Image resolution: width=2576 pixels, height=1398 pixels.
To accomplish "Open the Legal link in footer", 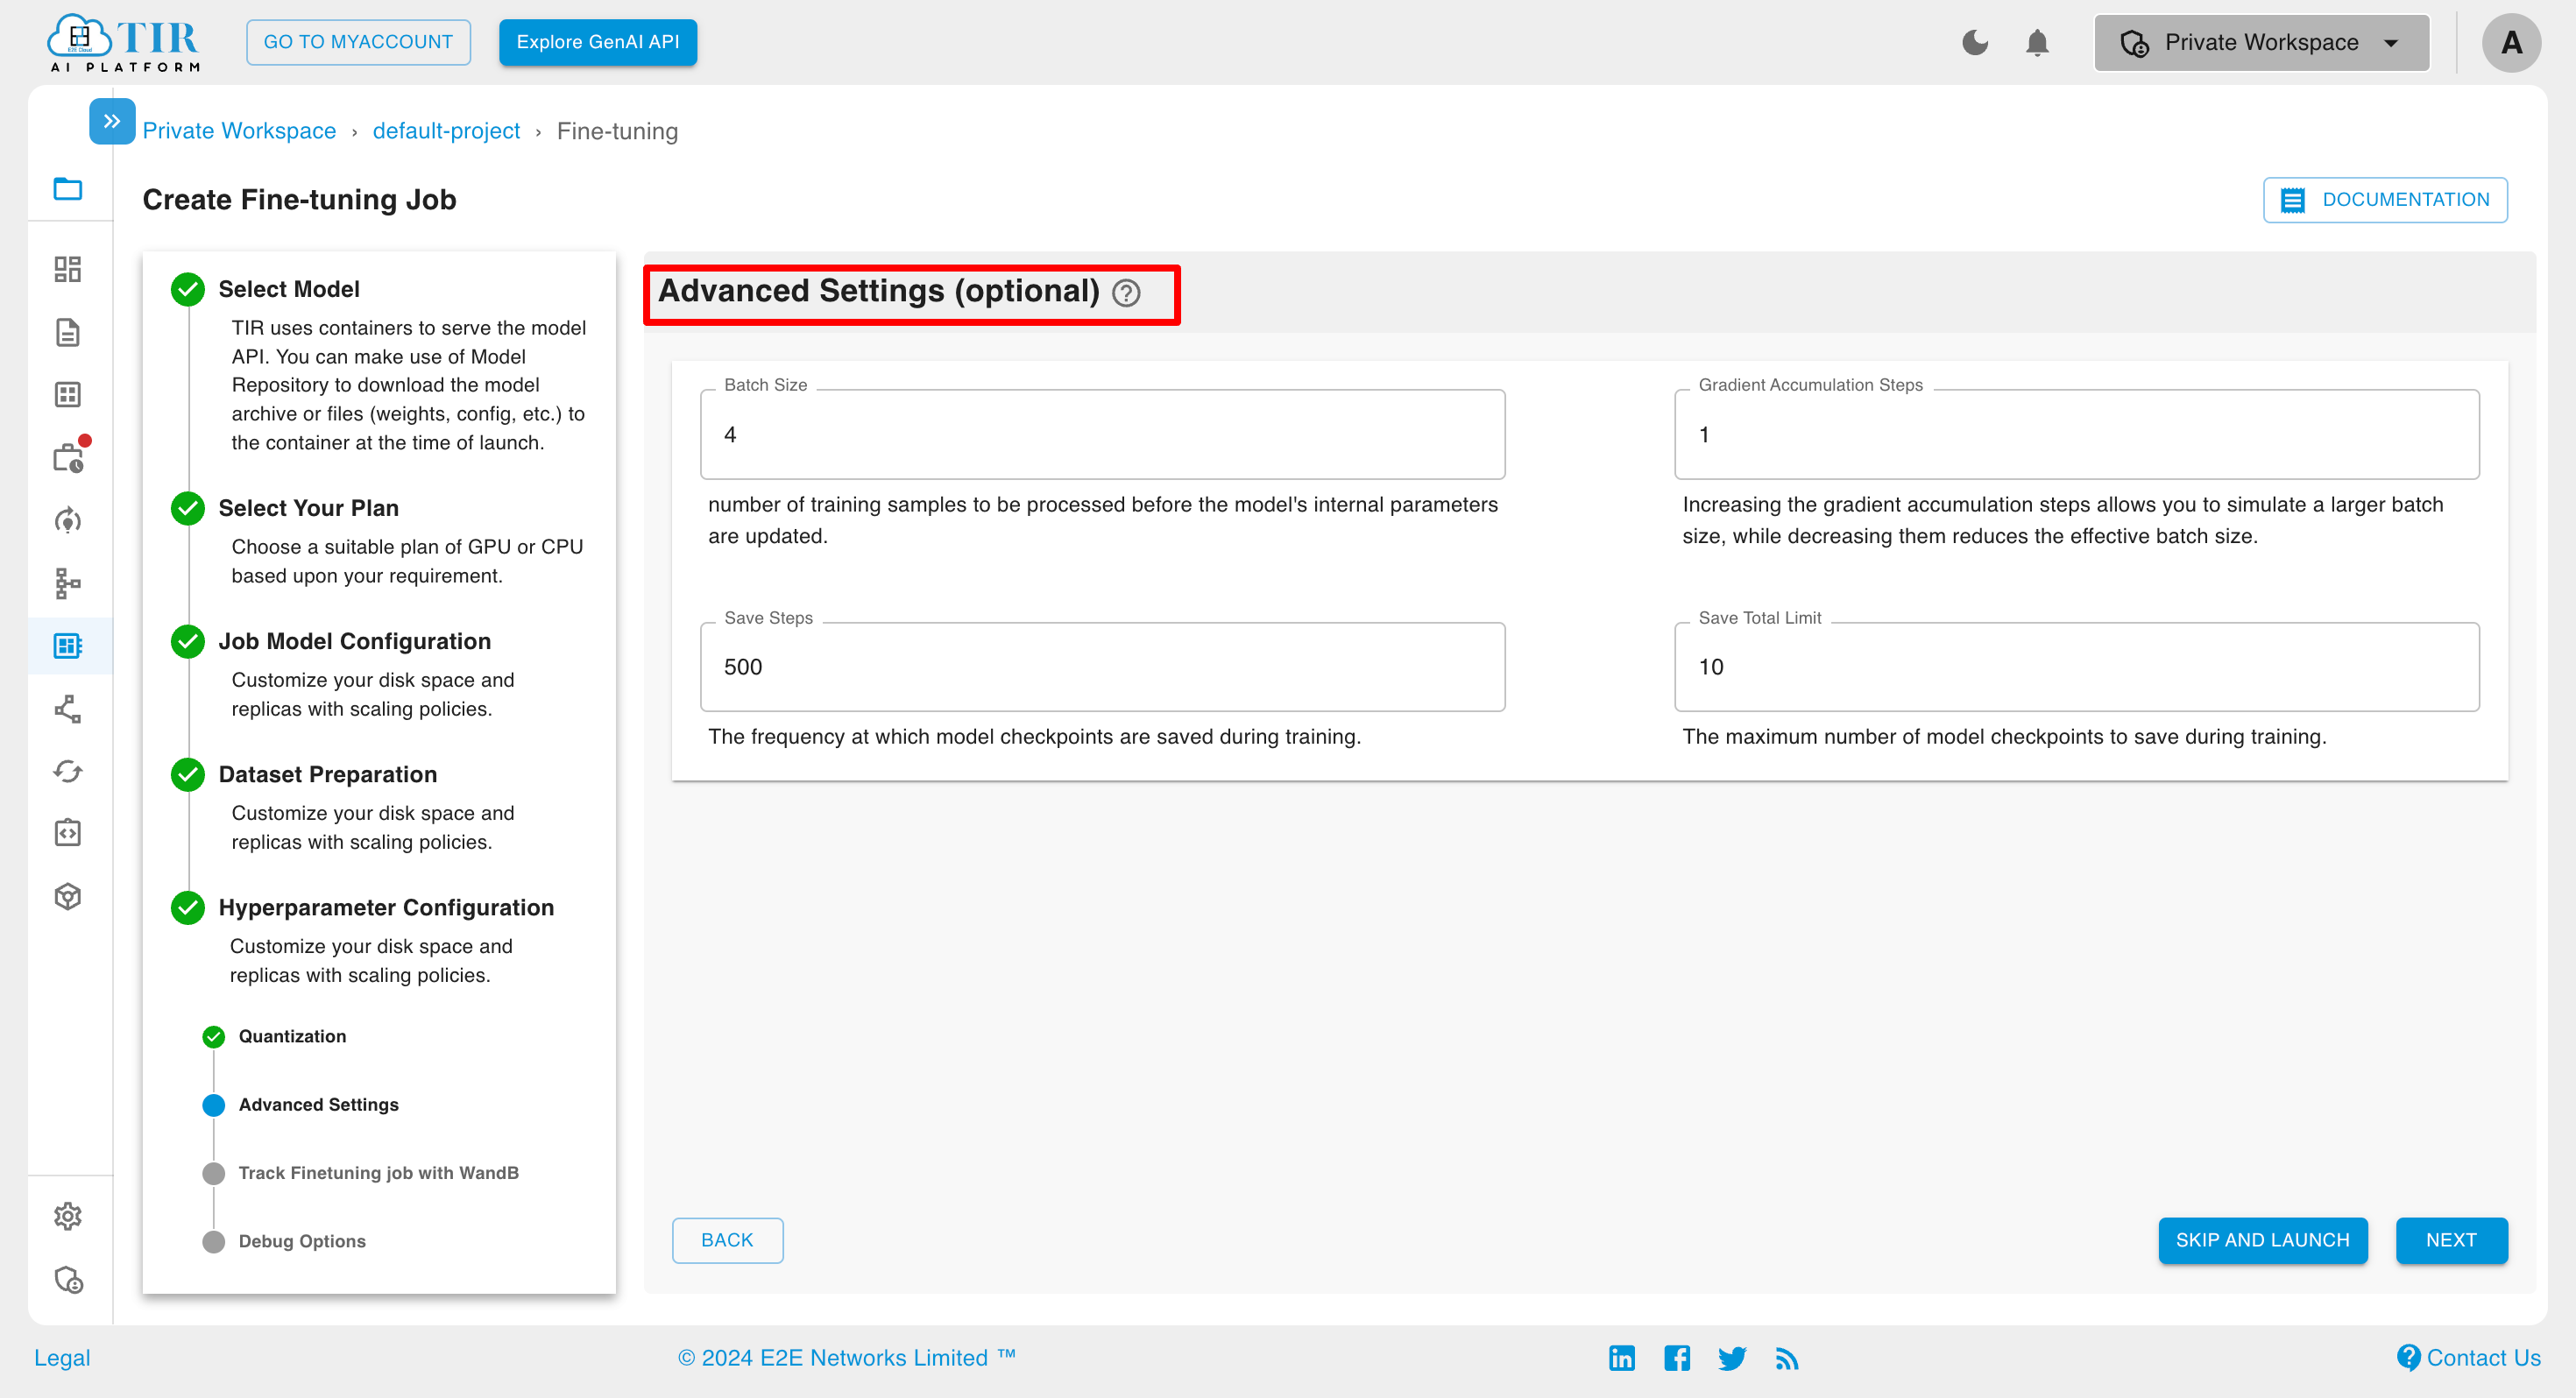I will 62,1357.
